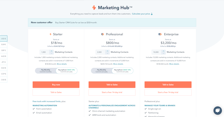Click the Professional marketing contacts field showing 2,000
This screenshot has height=117, width=224.
(101, 52)
